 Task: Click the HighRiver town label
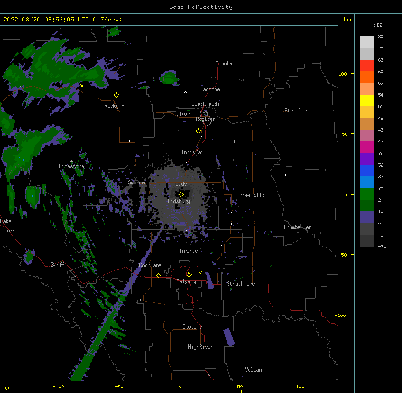201,347
